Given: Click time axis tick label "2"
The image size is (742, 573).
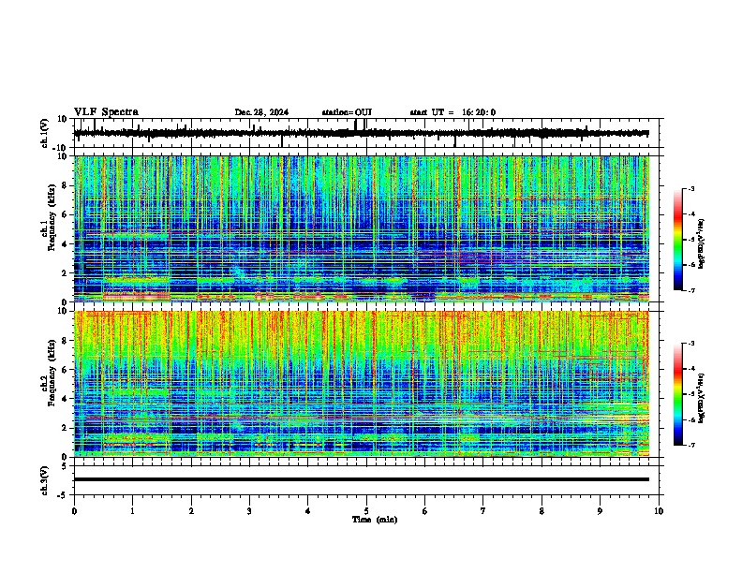Looking at the screenshot, I should [191, 511].
